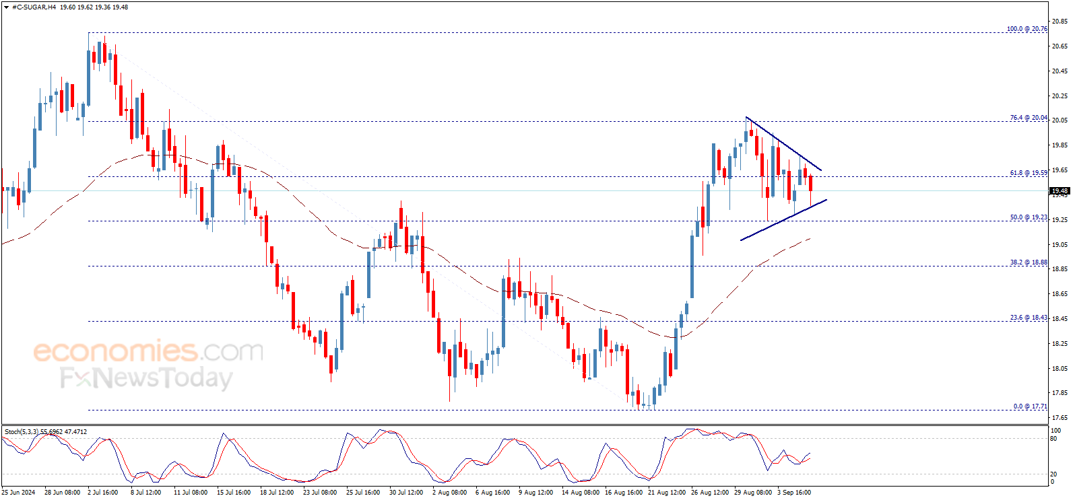1075x500 pixels.
Task: Click the 20.65 price axis value
Action: [1060, 46]
